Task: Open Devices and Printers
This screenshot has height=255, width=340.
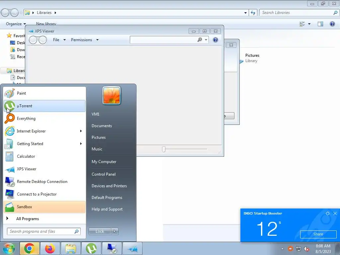Action: pyautogui.click(x=109, y=186)
